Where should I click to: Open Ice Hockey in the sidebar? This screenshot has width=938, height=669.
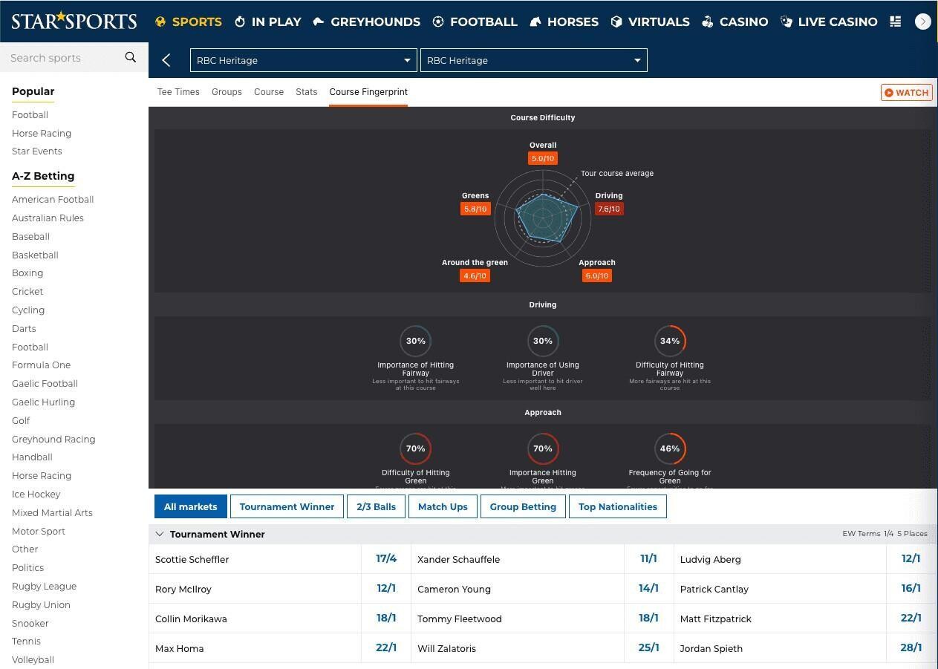click(36, 495)
